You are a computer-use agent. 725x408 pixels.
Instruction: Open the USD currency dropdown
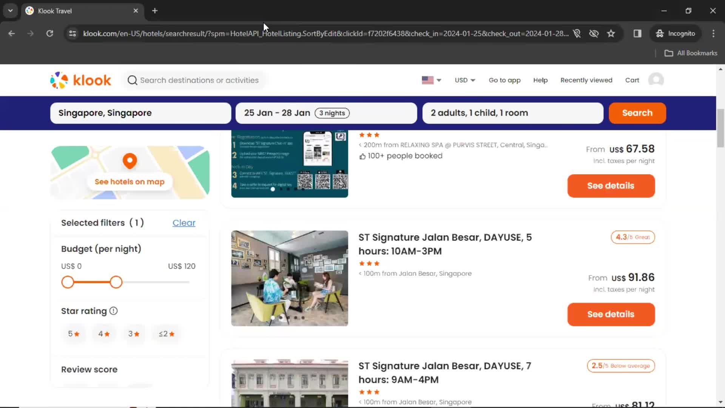(x=465, y=80)
